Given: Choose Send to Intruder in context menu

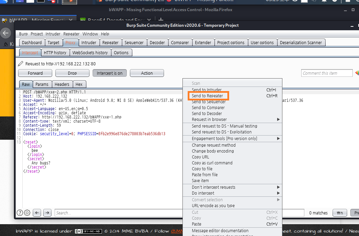Looking at the screenshot, I should pyautogui.click(x=233, y=90).
